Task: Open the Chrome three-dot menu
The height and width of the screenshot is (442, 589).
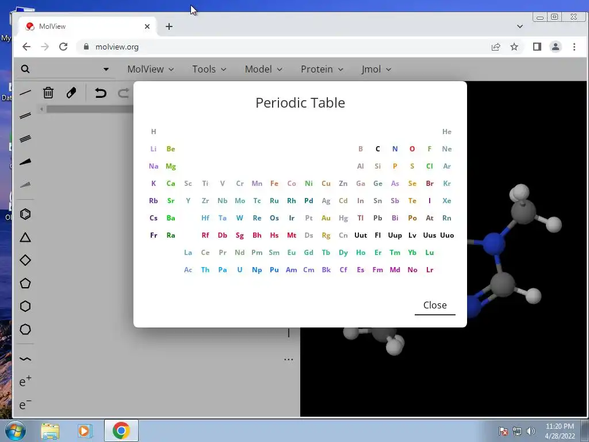Action: (574, 47)
